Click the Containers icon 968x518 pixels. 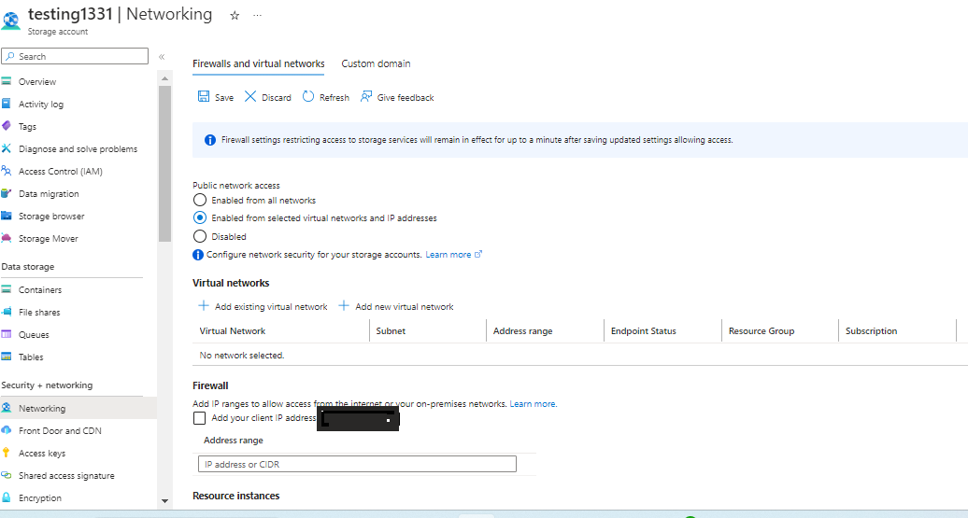tap(7, 289)
